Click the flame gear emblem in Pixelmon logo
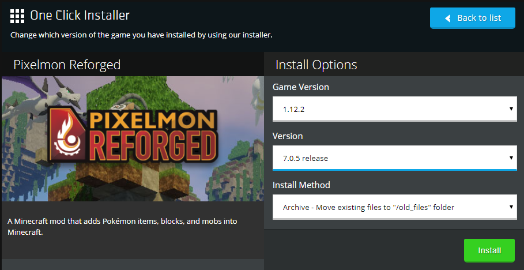 click(x=66, y=134)
